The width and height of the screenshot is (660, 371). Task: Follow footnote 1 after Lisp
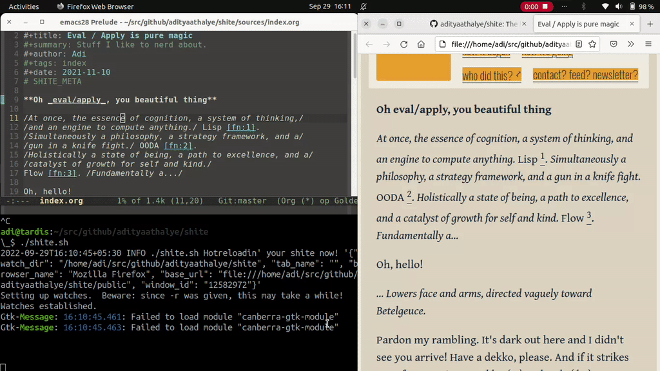tap(543, 157)
